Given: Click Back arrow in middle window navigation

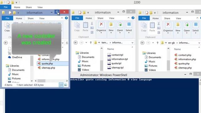Looking at the screenshot, I should (76, 43).
